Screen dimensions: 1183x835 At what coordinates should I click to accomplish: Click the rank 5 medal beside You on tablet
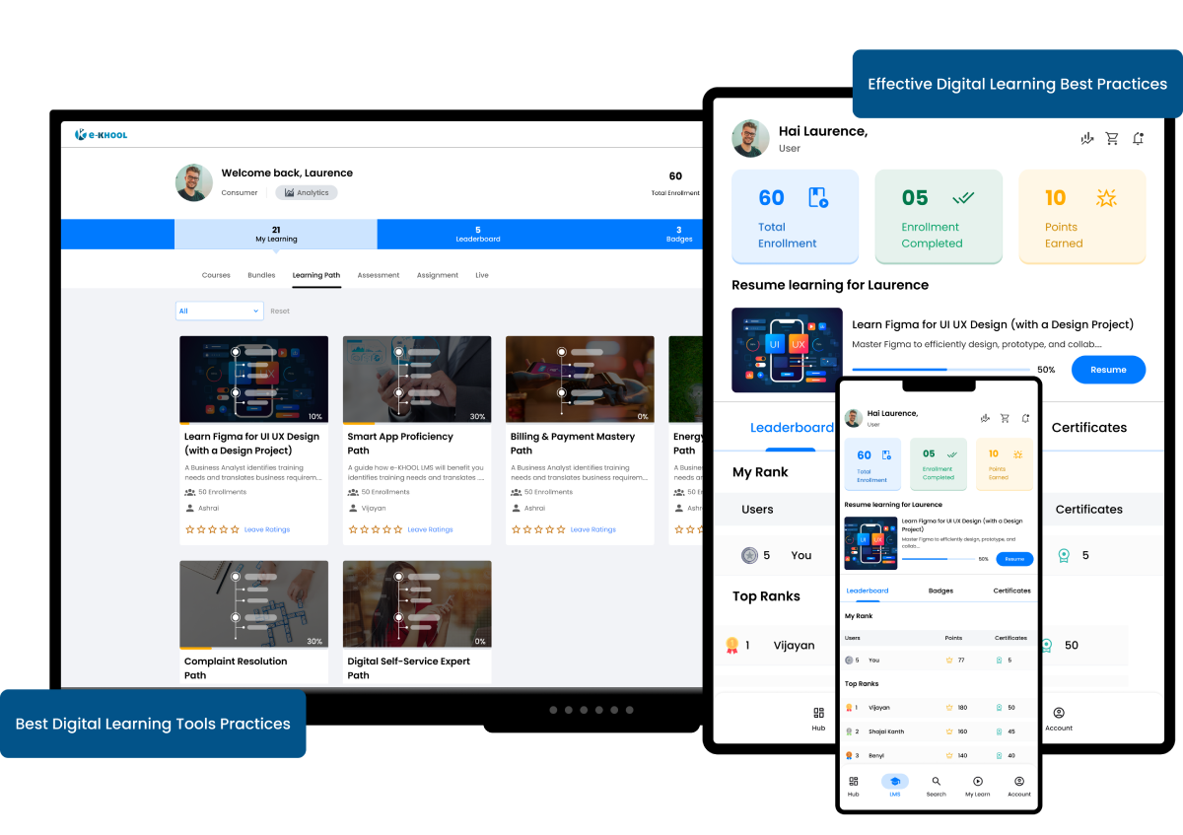(x=750, y=555)
